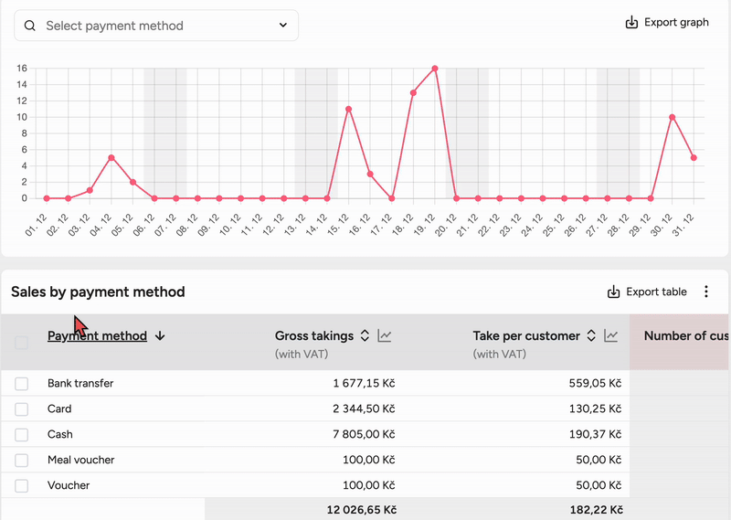Click the 19.12 peak data point
This screenshot has width=731, height=520.
coord(435,69)
